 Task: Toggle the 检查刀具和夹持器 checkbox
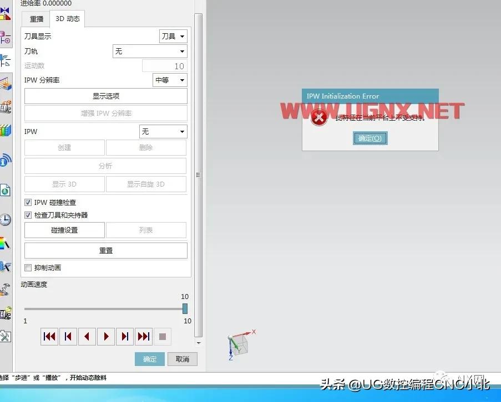tap(28, 215)
